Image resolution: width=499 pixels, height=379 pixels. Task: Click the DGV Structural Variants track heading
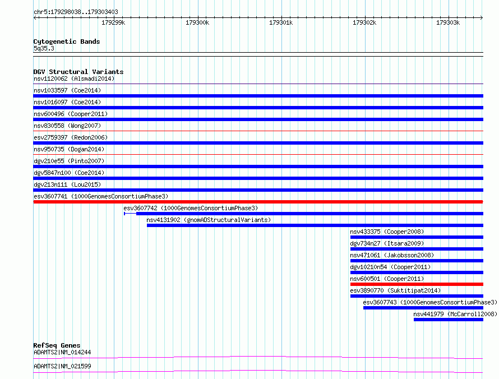[x=78, y=72]
